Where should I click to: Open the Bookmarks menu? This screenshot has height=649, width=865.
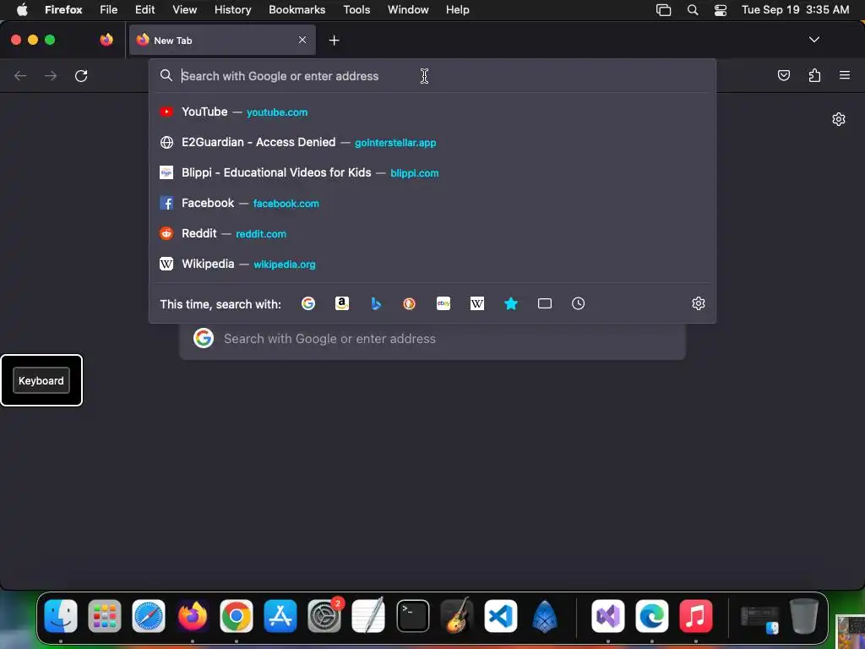[x=296, y=10]
